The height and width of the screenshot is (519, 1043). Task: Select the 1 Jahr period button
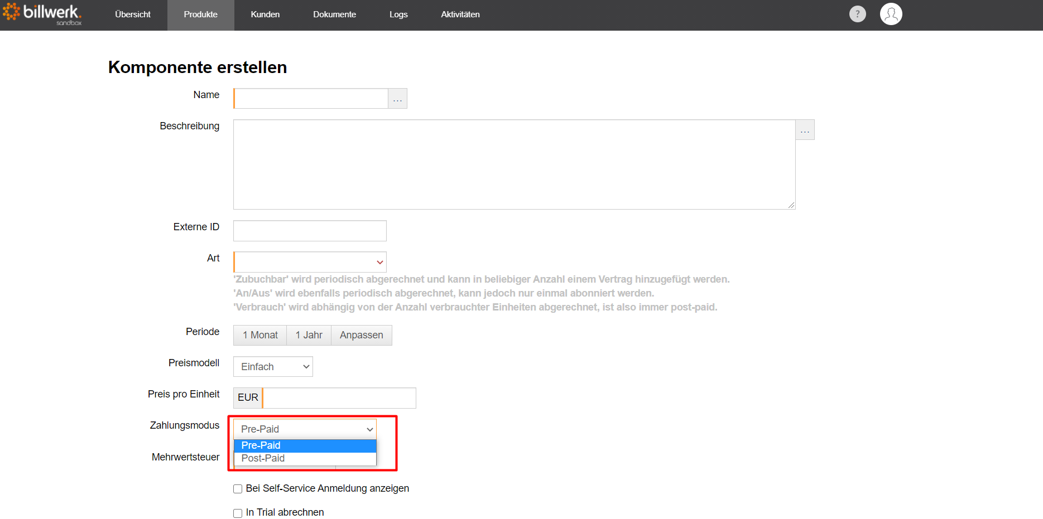pos(309,335)
